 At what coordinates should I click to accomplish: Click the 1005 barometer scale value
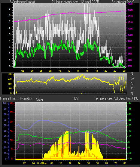coord(130,29)
